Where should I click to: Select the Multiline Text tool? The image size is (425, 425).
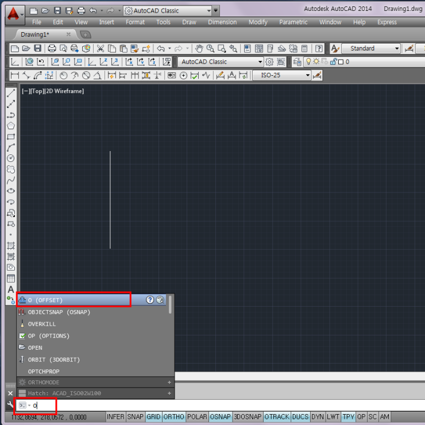(x=11, y=289)
